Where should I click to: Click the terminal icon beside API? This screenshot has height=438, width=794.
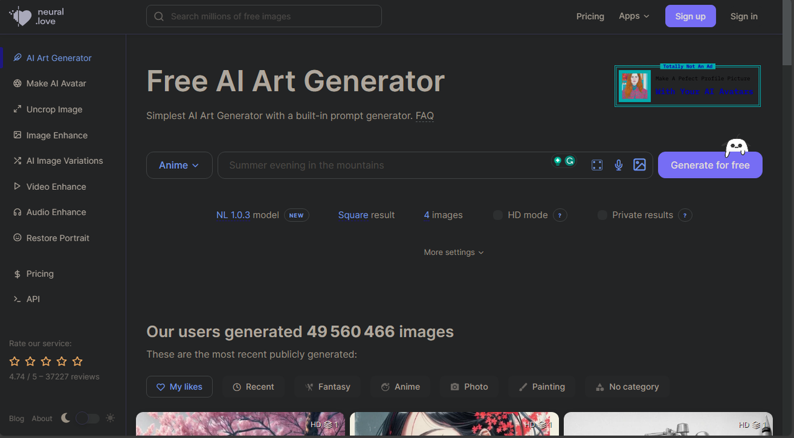tap(17, 299)
